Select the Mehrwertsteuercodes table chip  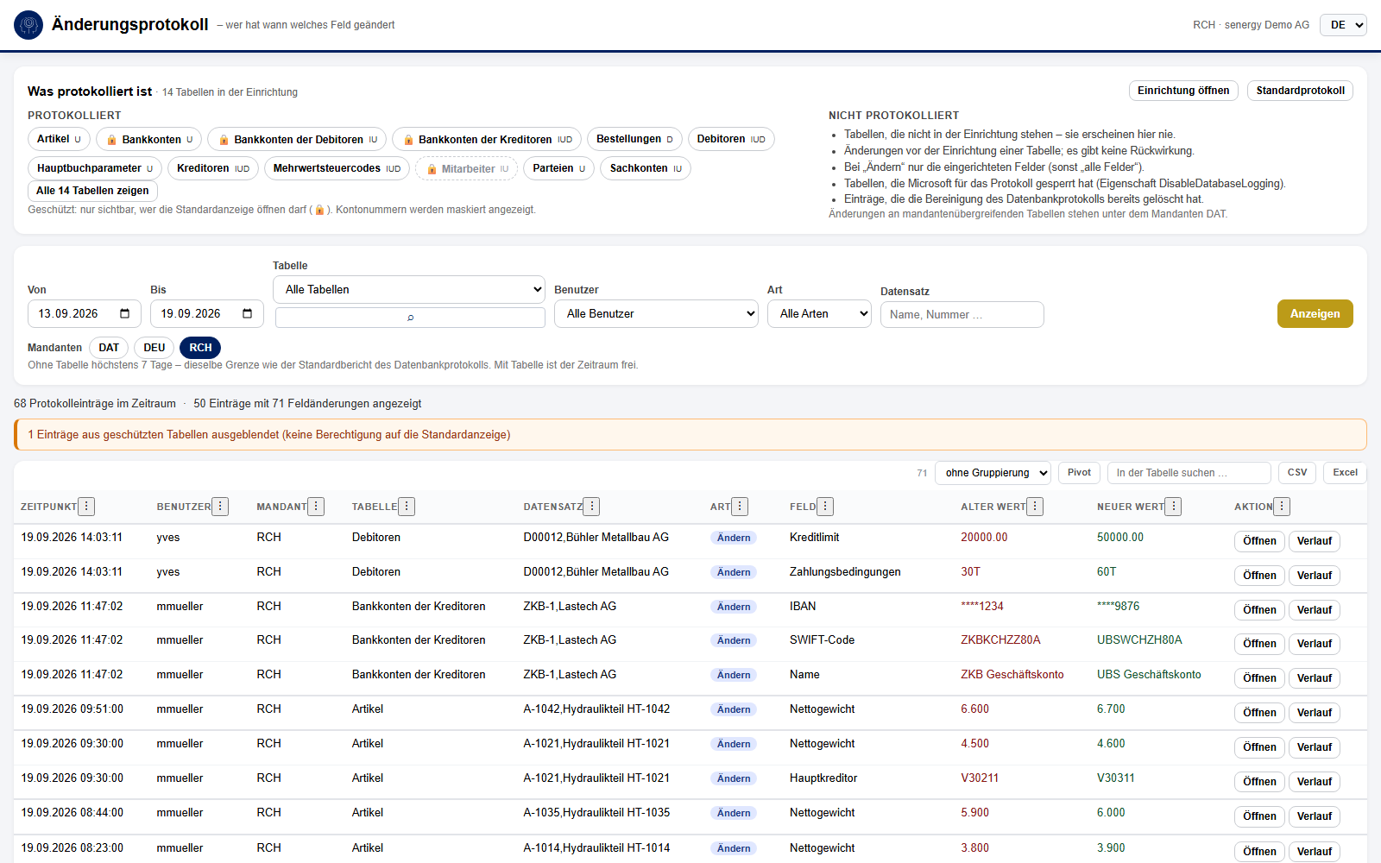[337, 168]
